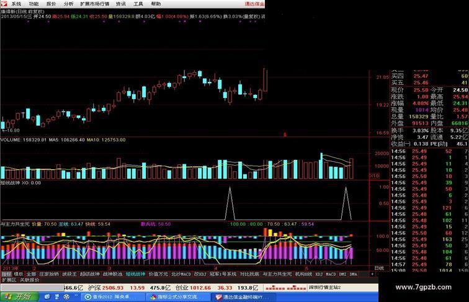Click the arrow at the end of the indicator tabs
This screenshot has width=469, height=302.
(372, 274)
